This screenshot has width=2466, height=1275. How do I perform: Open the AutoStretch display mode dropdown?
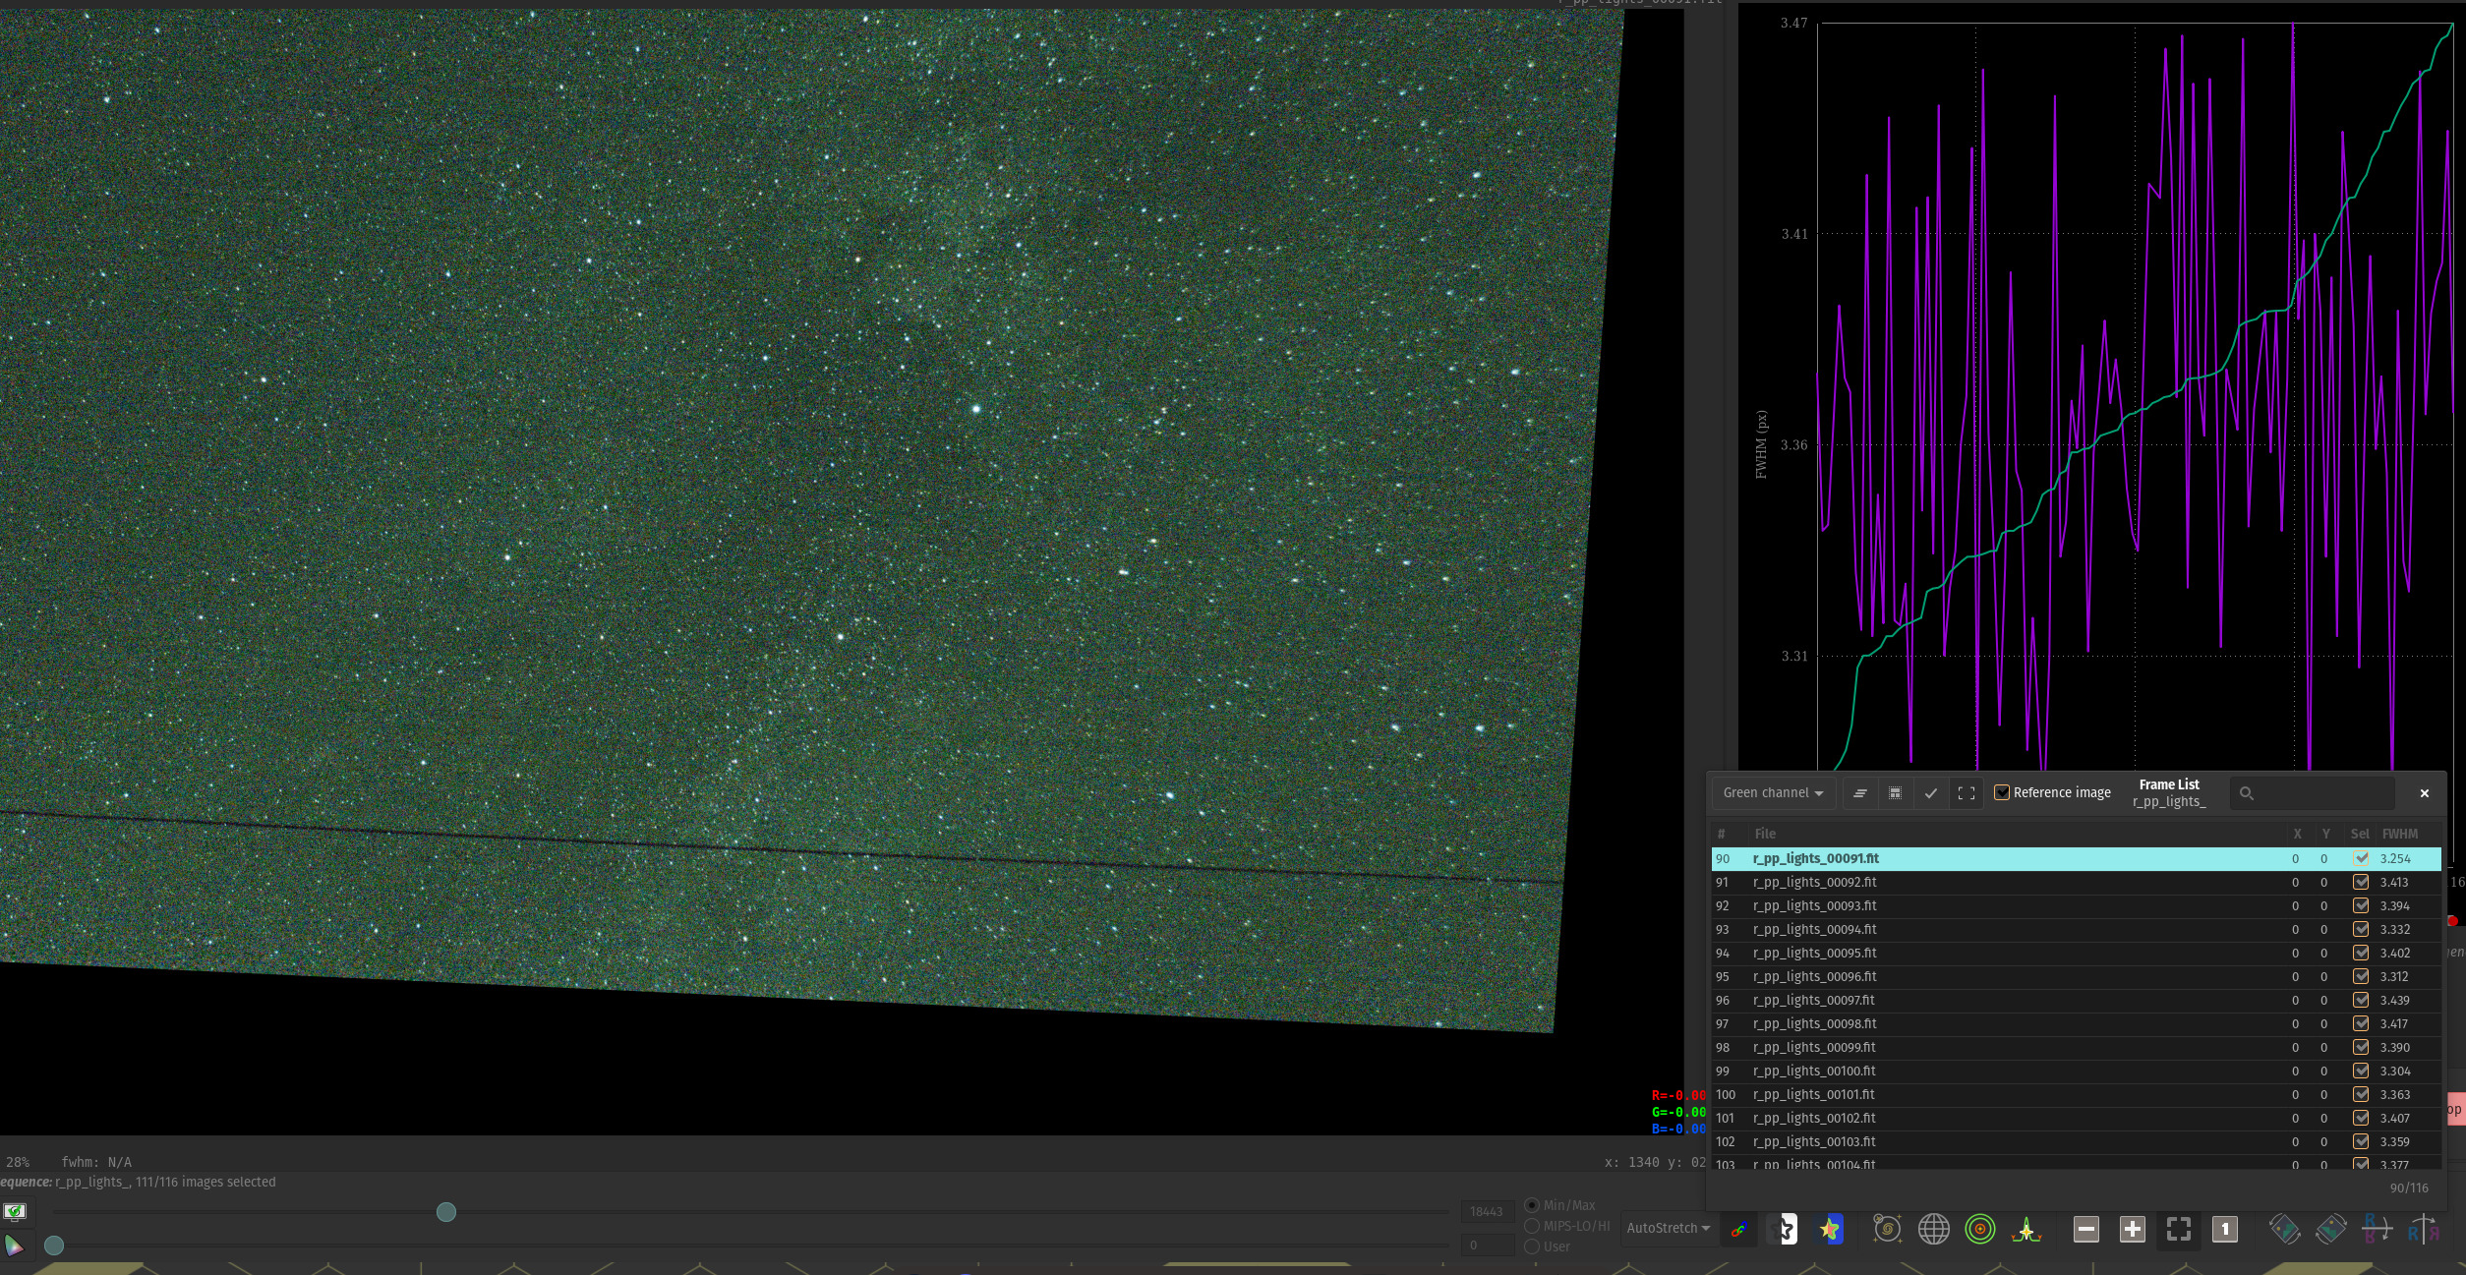pos(1668,1228)
